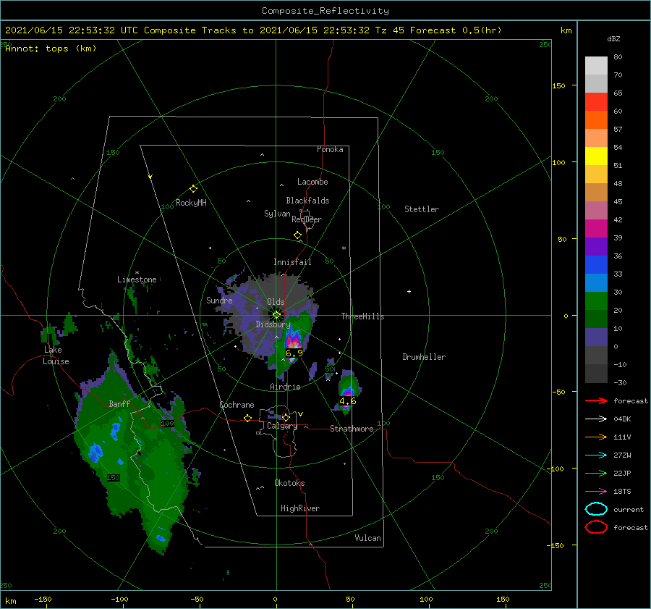Click the cyan current ellipse legend icon
Screen dimensions: 651x609
coord(596,509)
